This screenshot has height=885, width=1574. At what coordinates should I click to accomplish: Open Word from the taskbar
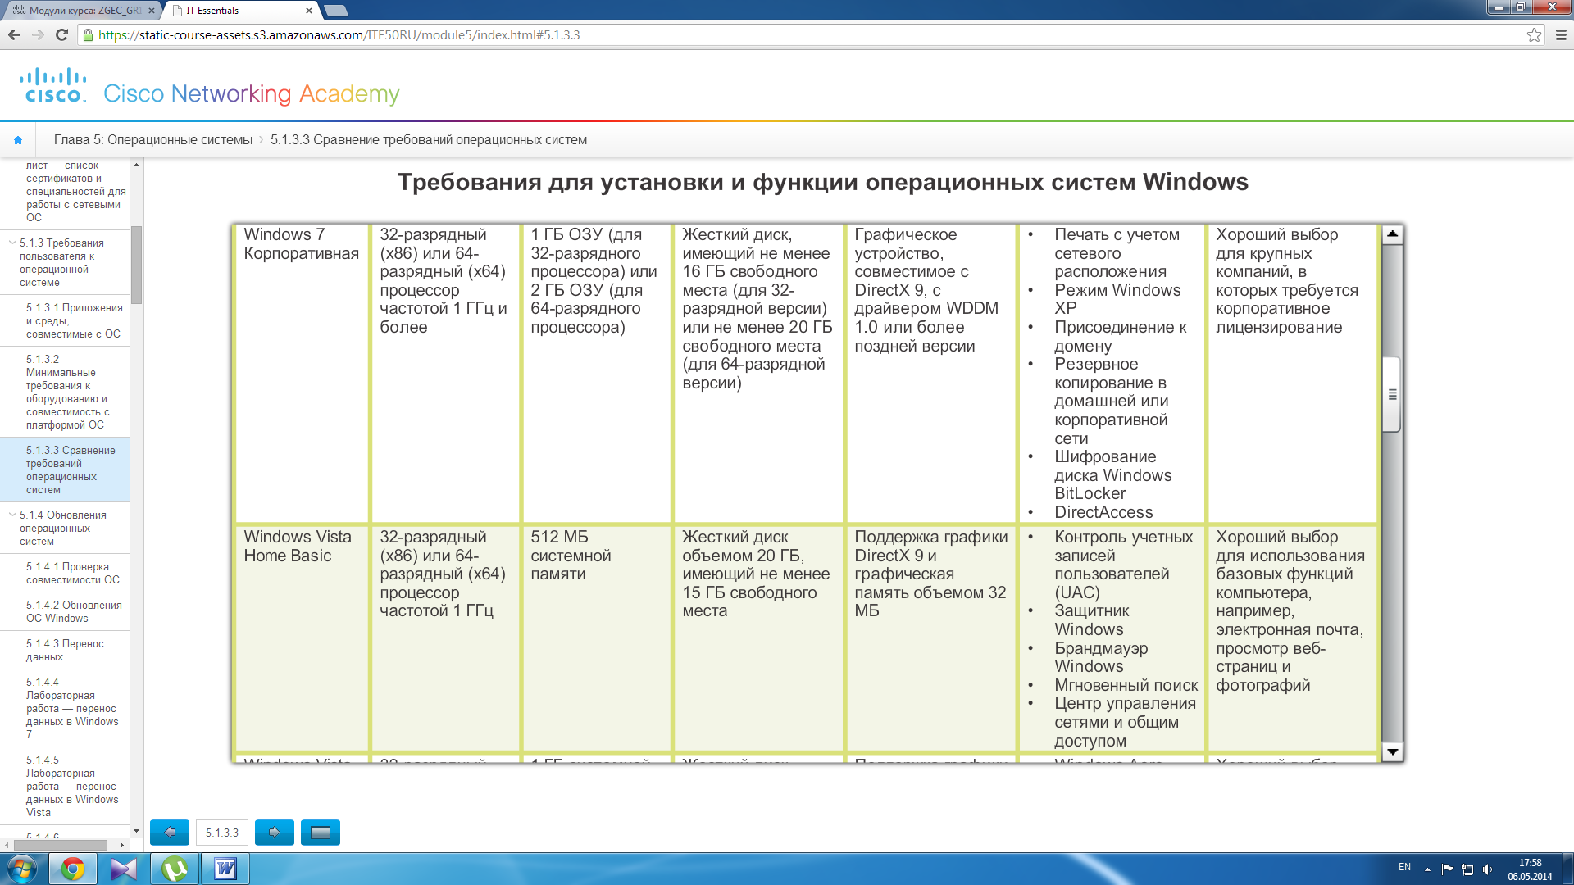pyautogui.click(x=225, y=869)
